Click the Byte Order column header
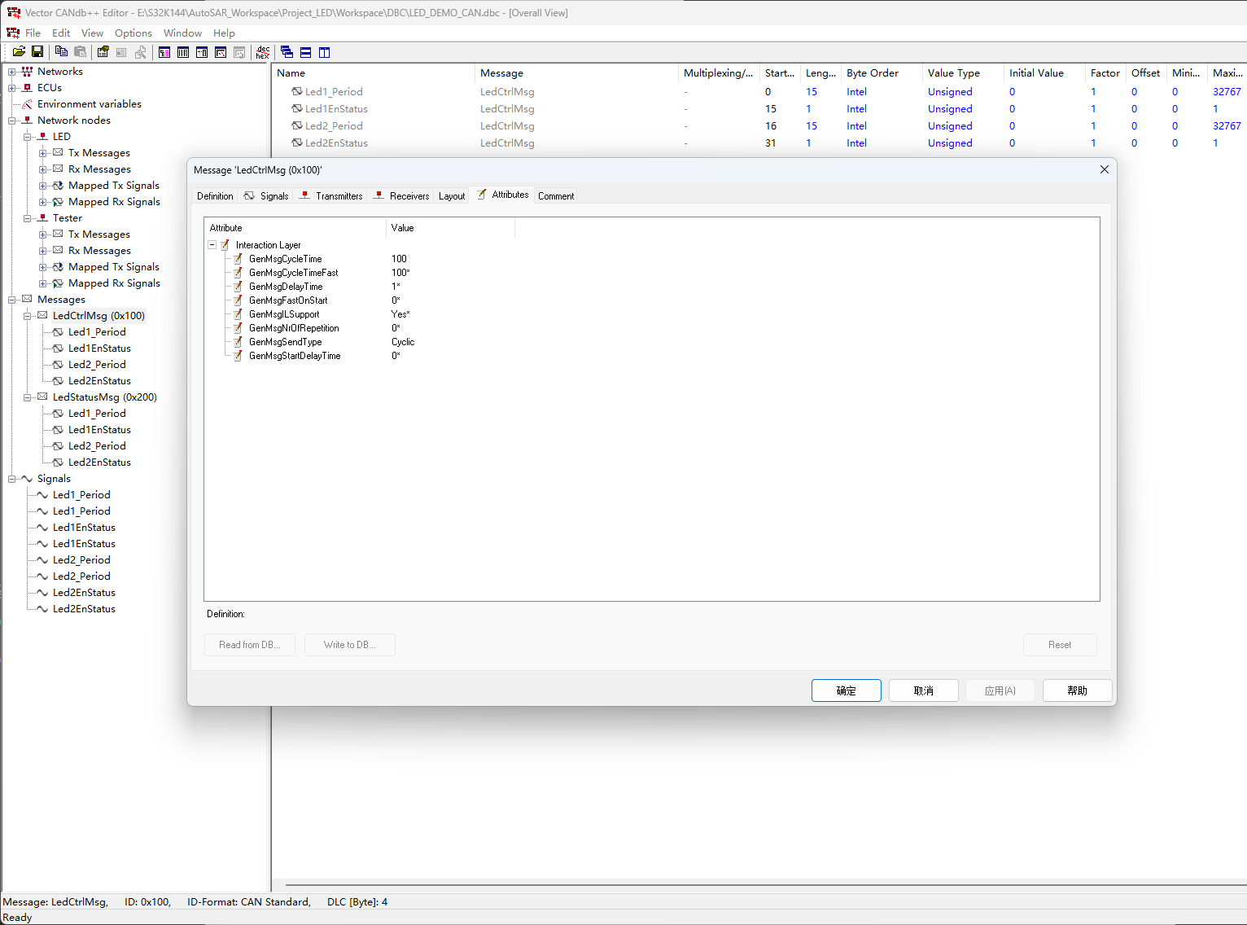1247x925 pixels. click(x=872, y=73)
